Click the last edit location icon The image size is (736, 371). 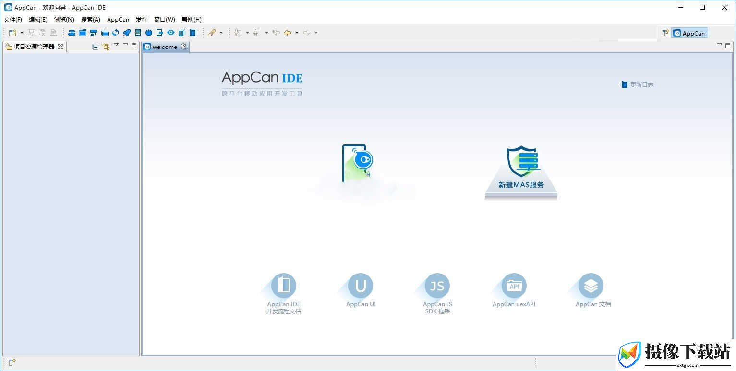(x=276, y=33)
